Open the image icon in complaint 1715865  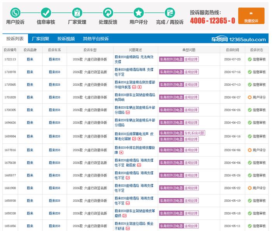[134, 87]
